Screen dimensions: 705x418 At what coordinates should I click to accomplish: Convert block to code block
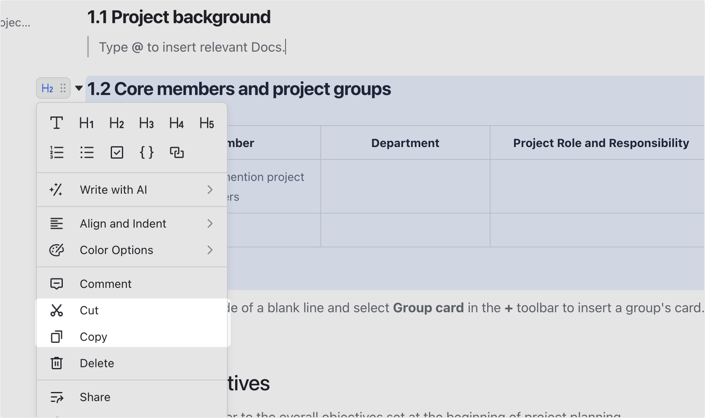(x=147, y=152)
